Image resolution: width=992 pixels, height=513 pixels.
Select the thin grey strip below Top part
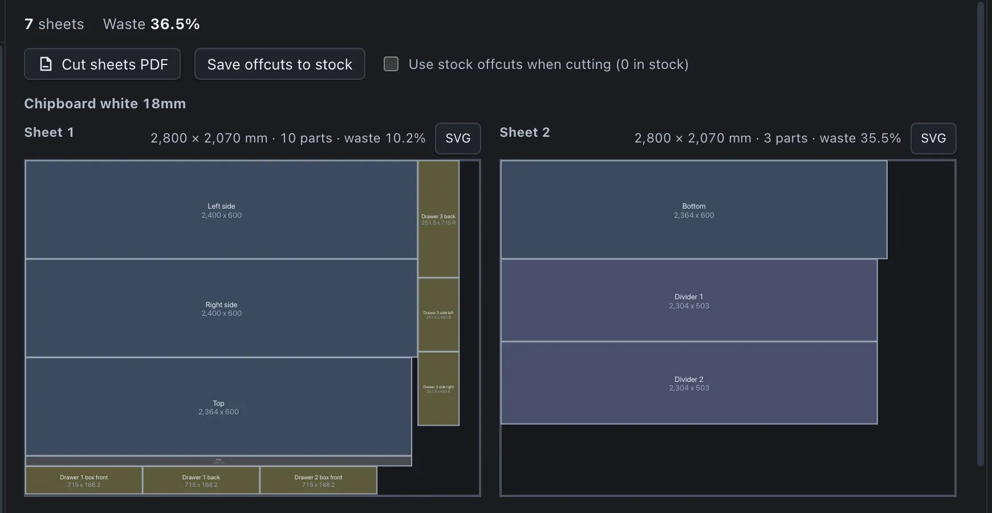(x=218, y=461)
